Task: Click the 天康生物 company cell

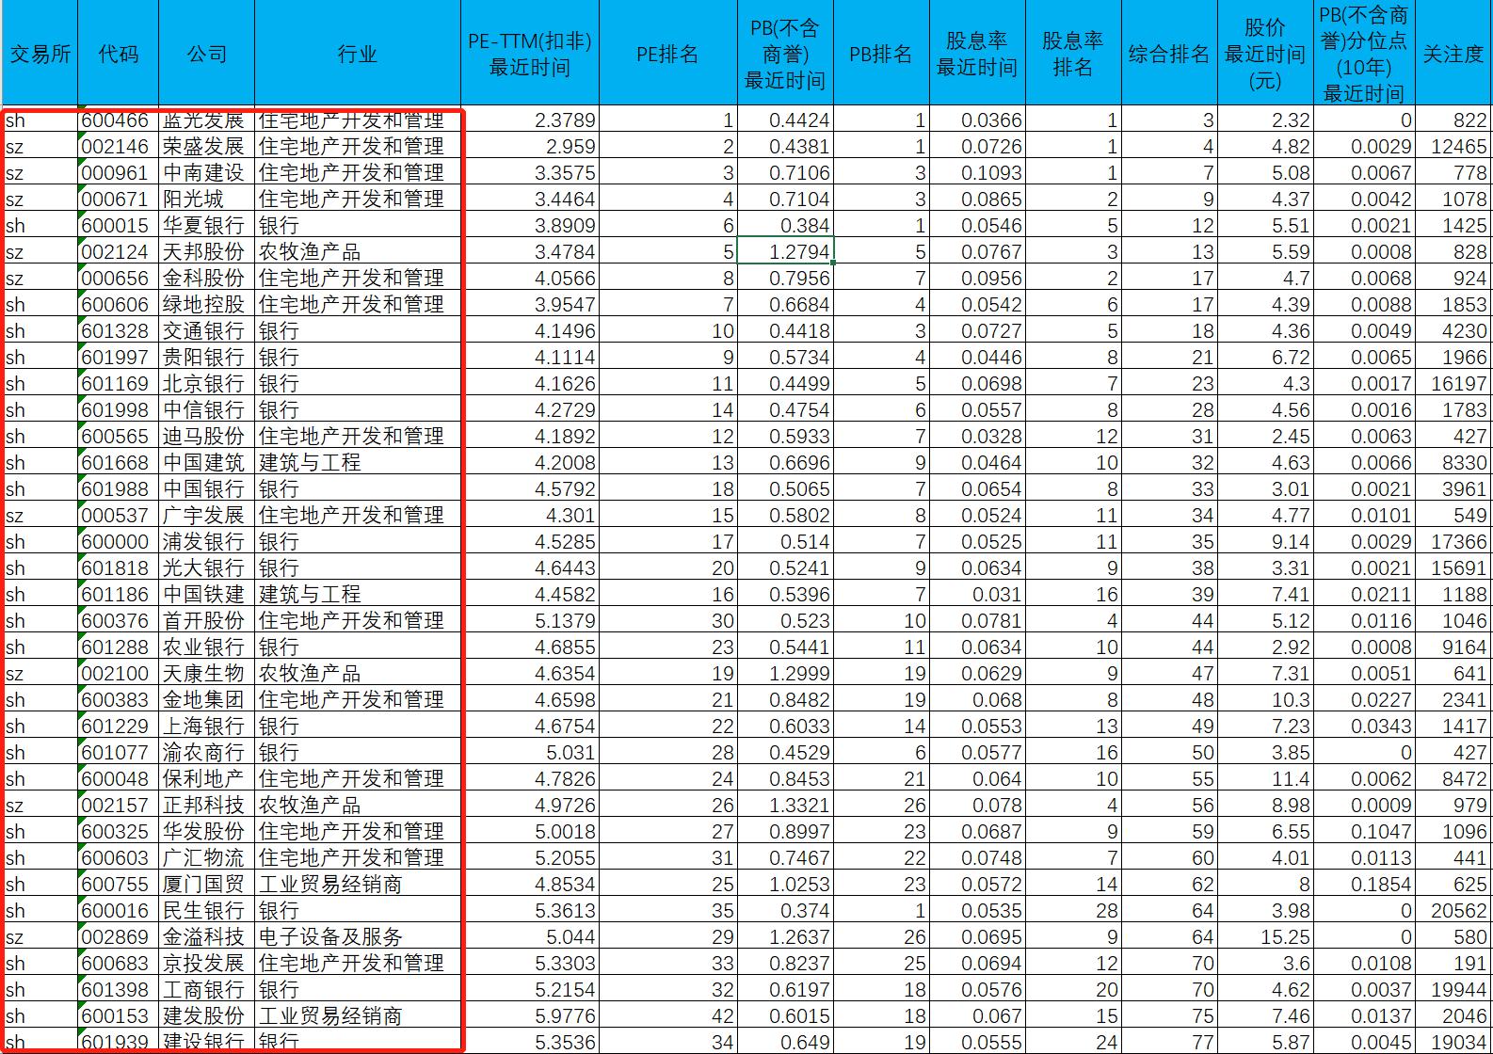Action: click(x=207, y=673)
